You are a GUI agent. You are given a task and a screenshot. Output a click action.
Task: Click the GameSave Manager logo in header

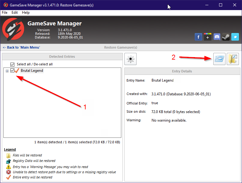pyautogui.click(x=13, y=29)
